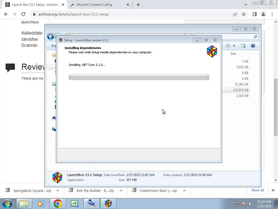The width and height of the screenshot is (278, 209).
Task: Open the Chrome profile avatar
Action: (263, 14)
